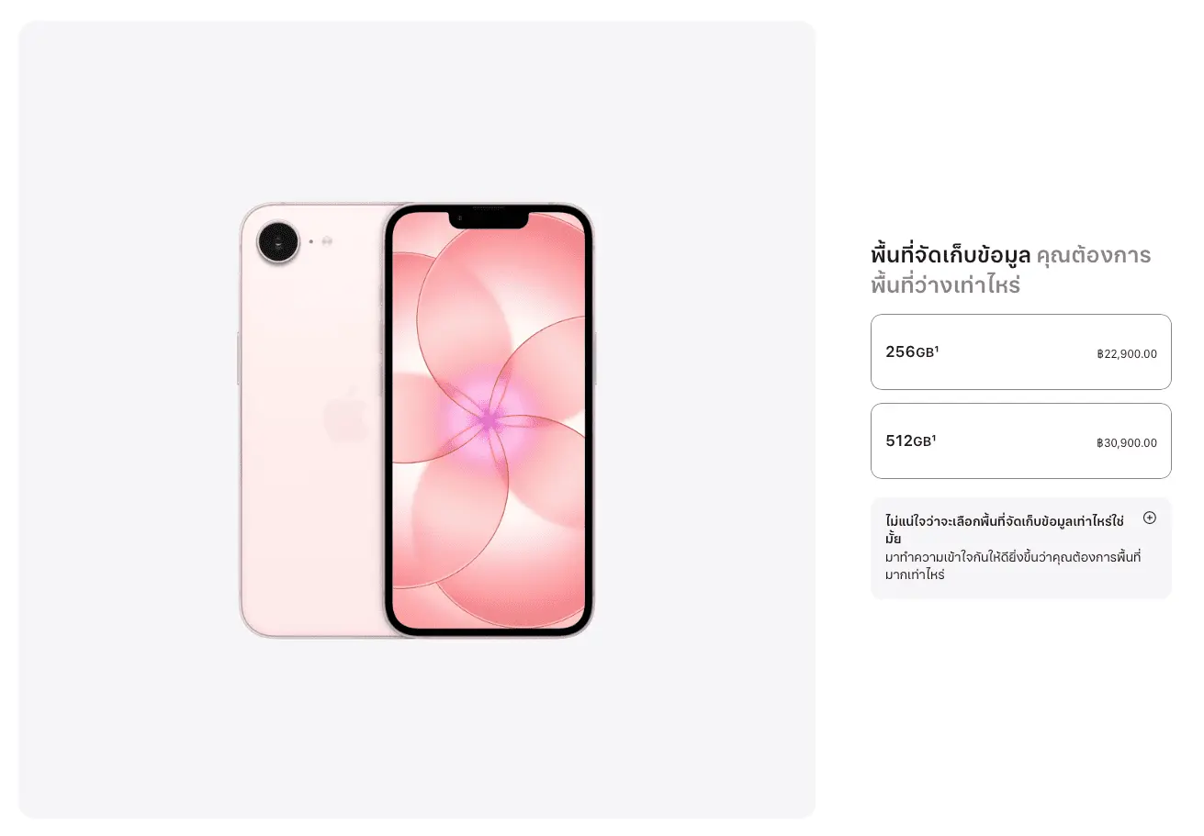Select the 512GB storage option
Screen dimensions: 1204x836
point(1020,441)
